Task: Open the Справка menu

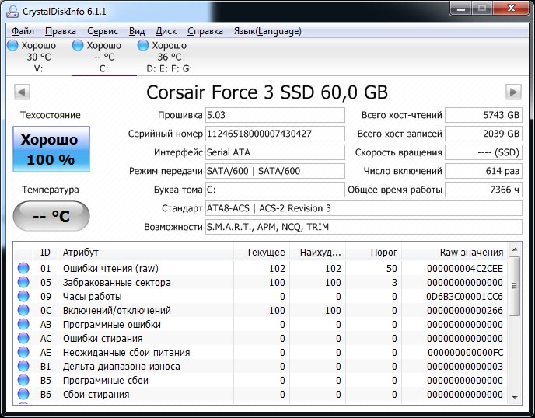Action: (x=205, y=31)
